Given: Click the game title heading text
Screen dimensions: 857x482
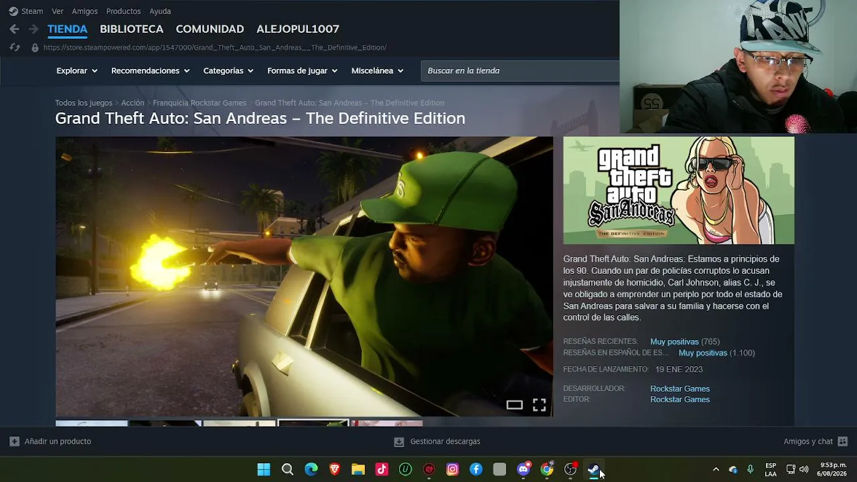Looking at the screenshot, I should point(260,118).
